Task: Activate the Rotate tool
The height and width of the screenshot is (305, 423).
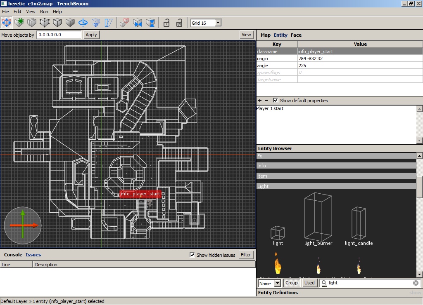Action: (x=83, y=23)
